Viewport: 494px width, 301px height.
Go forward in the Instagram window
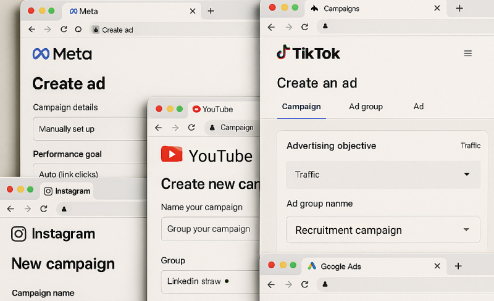click(28, 208)
